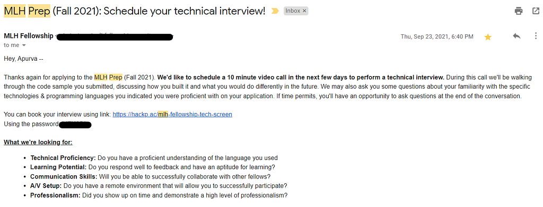Click the Inbox label chip
543x207 pixels.
(x=293, y=11)
